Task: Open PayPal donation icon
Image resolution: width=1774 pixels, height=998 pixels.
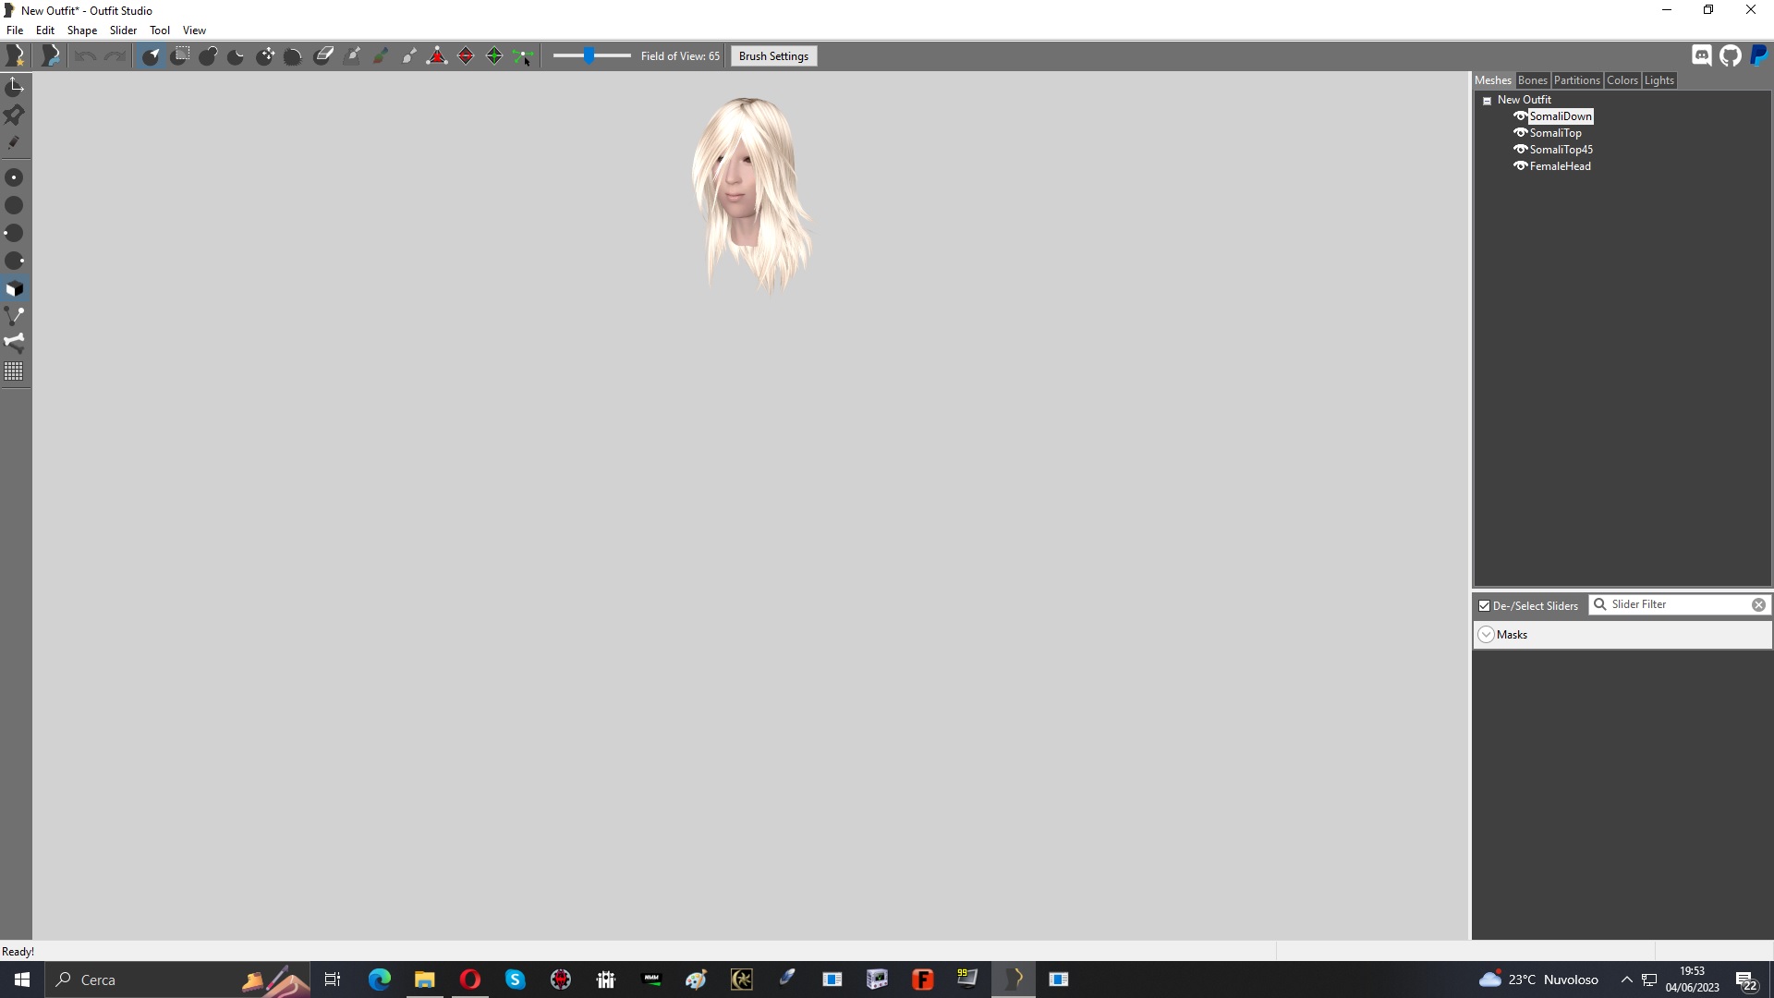Action: pyautogui.click(x=1759, y=56)
